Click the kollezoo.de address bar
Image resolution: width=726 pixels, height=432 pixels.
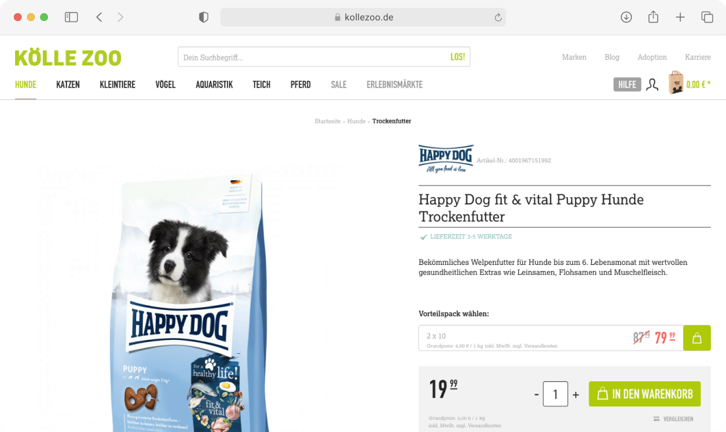(363, 17)
